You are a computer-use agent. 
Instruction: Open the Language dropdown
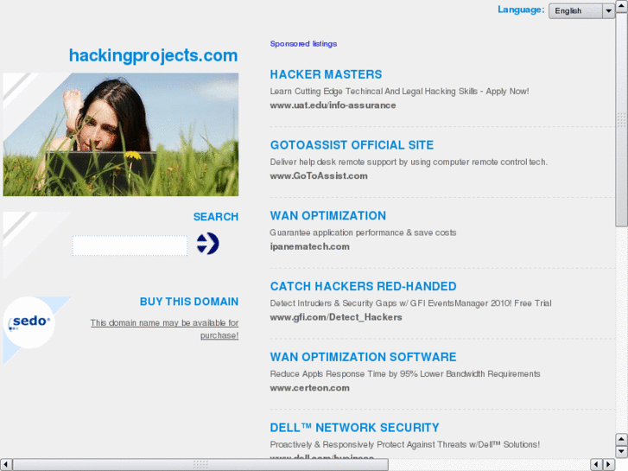(x=581, y=11)
